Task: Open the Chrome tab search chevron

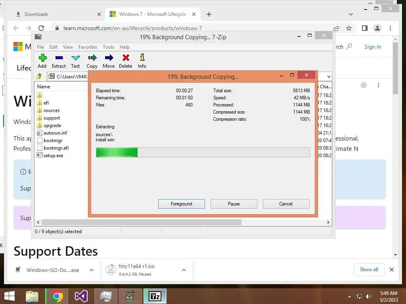Action: [351, 14]
